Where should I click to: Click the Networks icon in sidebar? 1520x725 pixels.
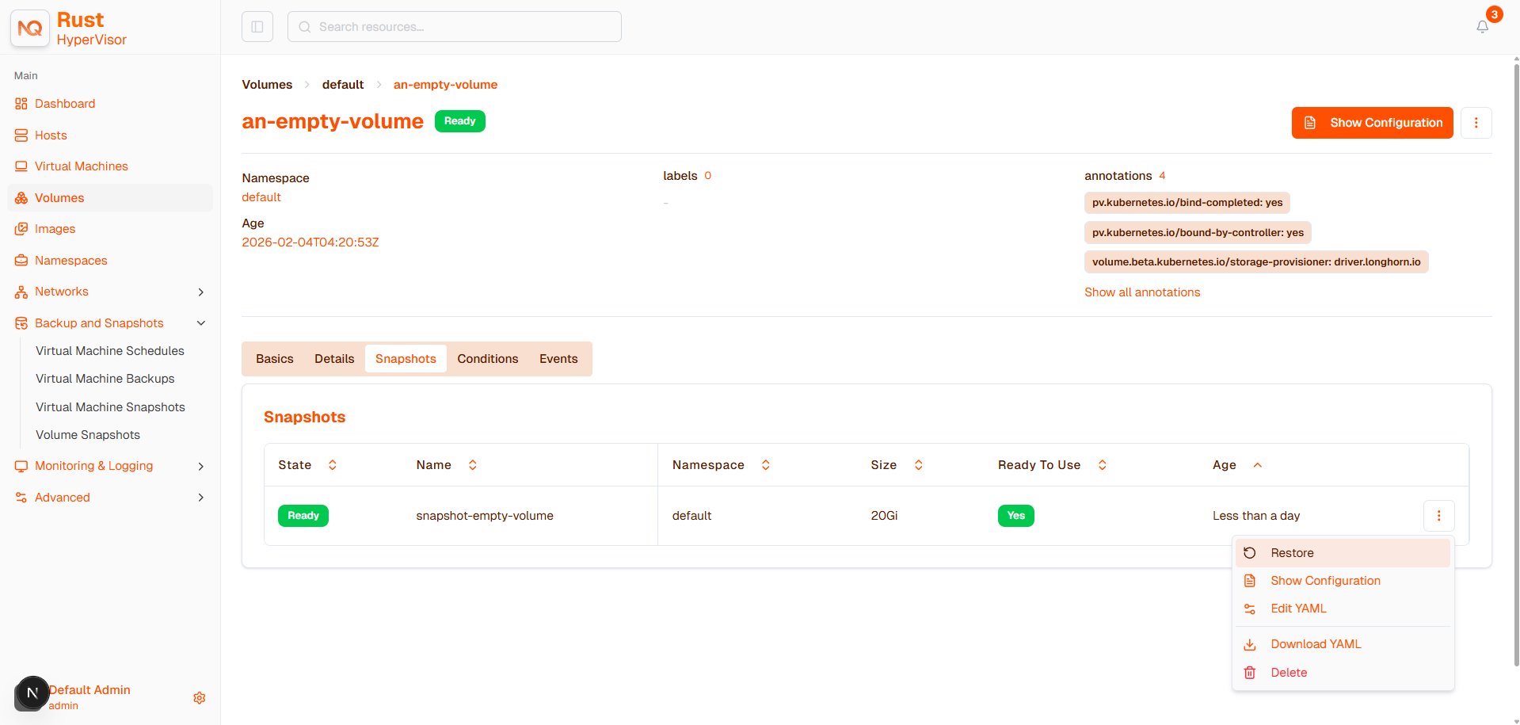pyautogui.click(x=21, y=292)
